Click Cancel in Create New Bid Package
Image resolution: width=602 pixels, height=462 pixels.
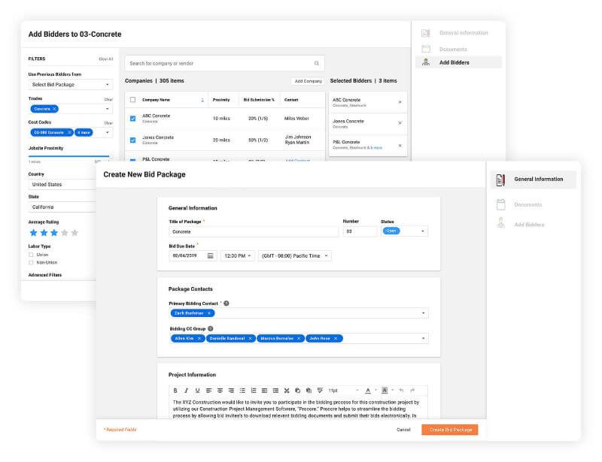pyautogui.click(x=403, y=430)
